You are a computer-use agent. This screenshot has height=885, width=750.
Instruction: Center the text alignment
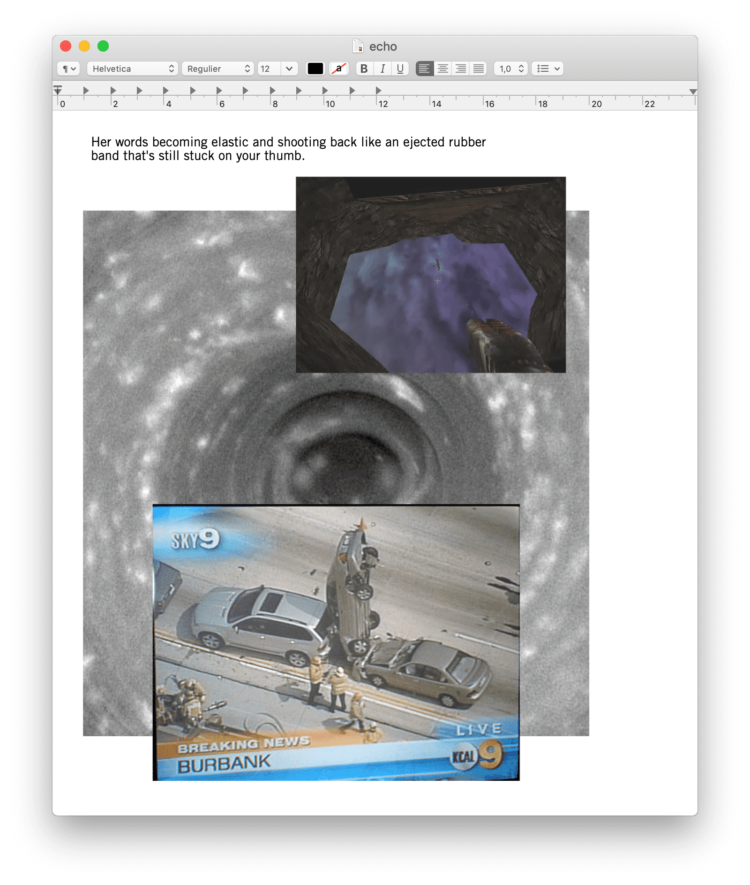click(x=442, y=69)
